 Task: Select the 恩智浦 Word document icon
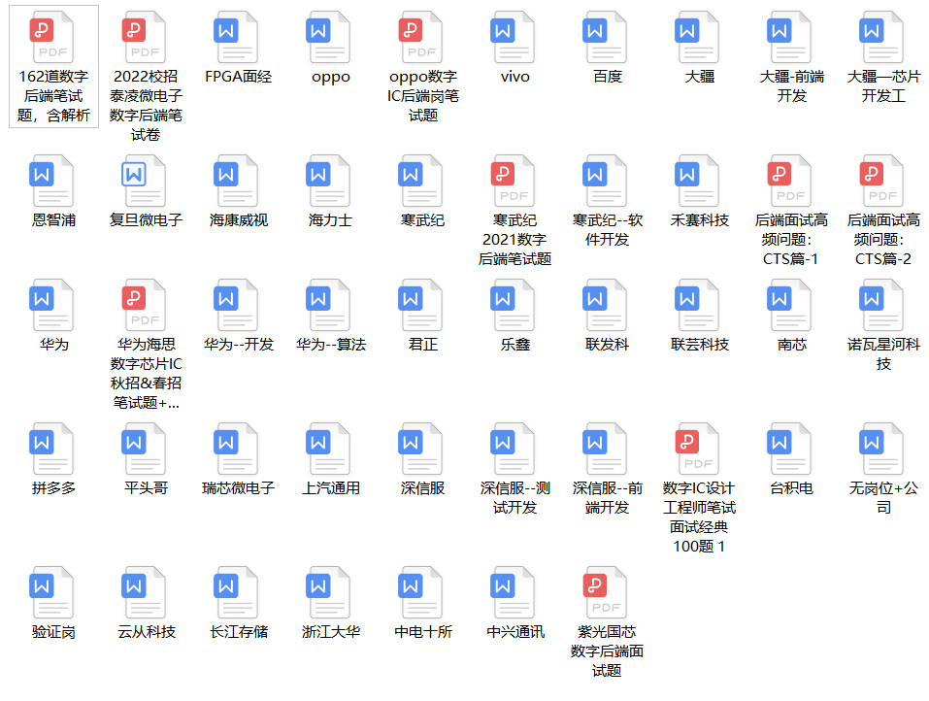pyautogui.click(x=52, y=181)
